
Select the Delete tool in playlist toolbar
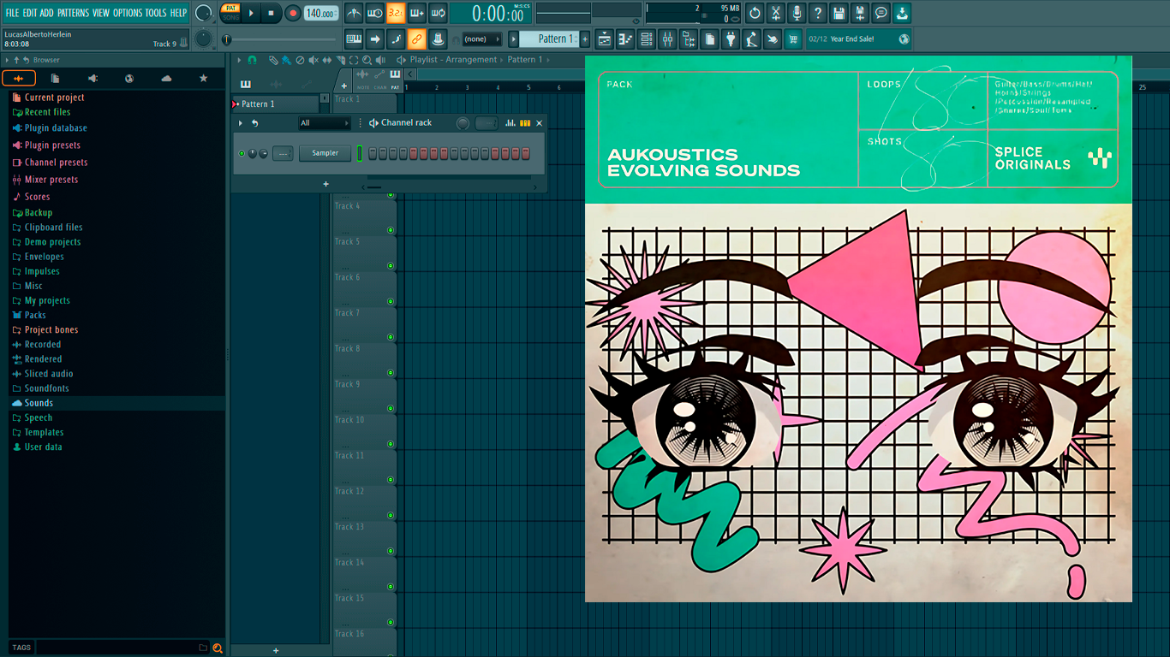coord(300,60)
